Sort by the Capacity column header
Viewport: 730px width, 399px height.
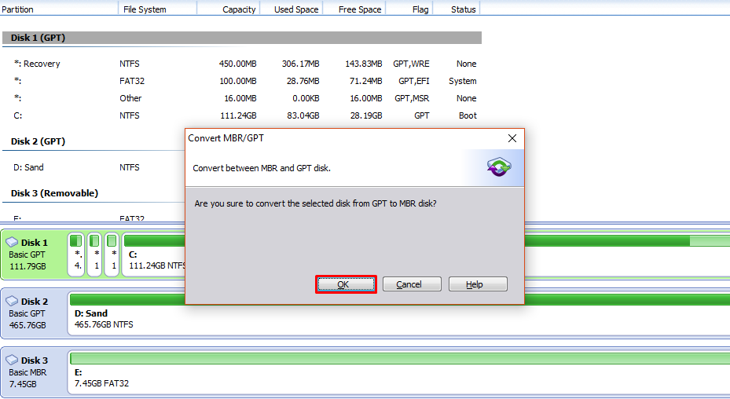(x=229, y=9)
